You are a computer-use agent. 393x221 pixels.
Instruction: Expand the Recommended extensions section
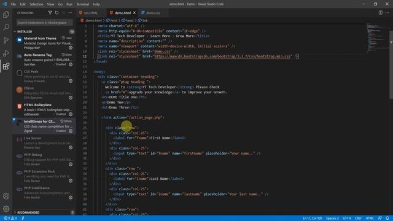28,212
